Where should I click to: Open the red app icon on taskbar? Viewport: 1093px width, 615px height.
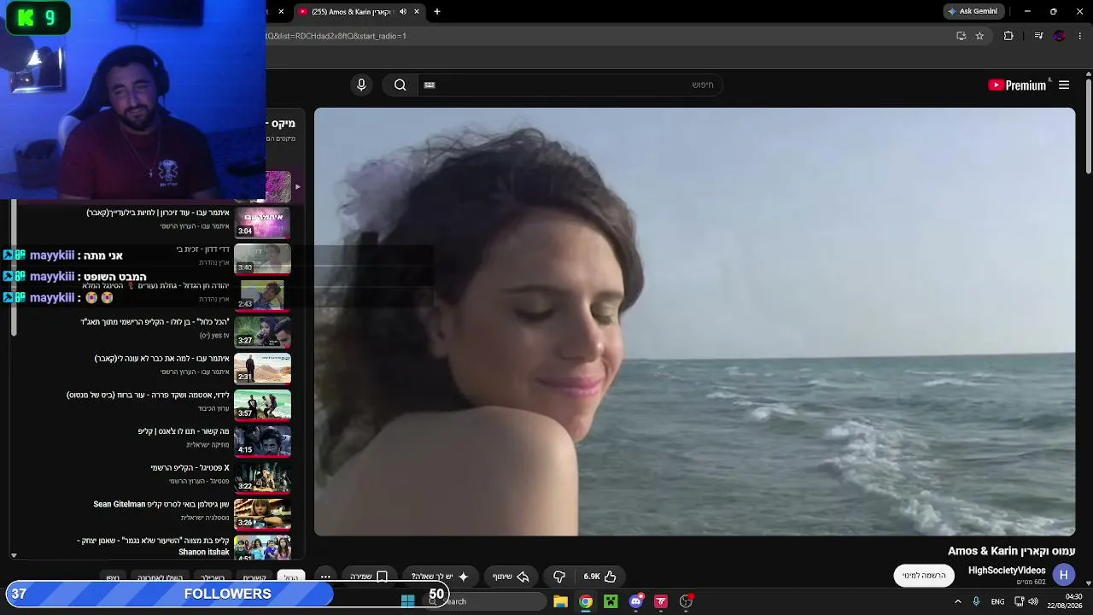pos(661,601)
